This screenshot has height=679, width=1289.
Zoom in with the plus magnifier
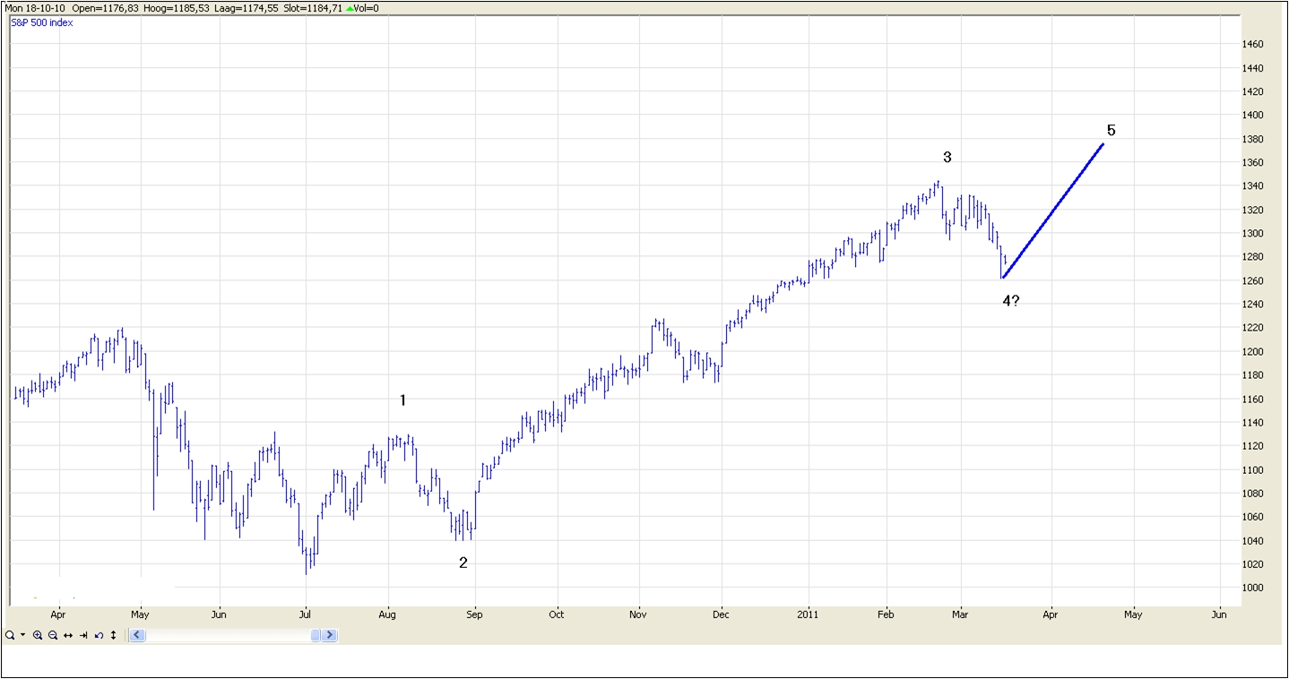click(x=38, y=635)
